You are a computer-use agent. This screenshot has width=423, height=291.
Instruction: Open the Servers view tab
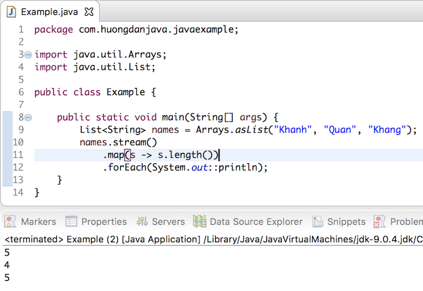(161, 222)
